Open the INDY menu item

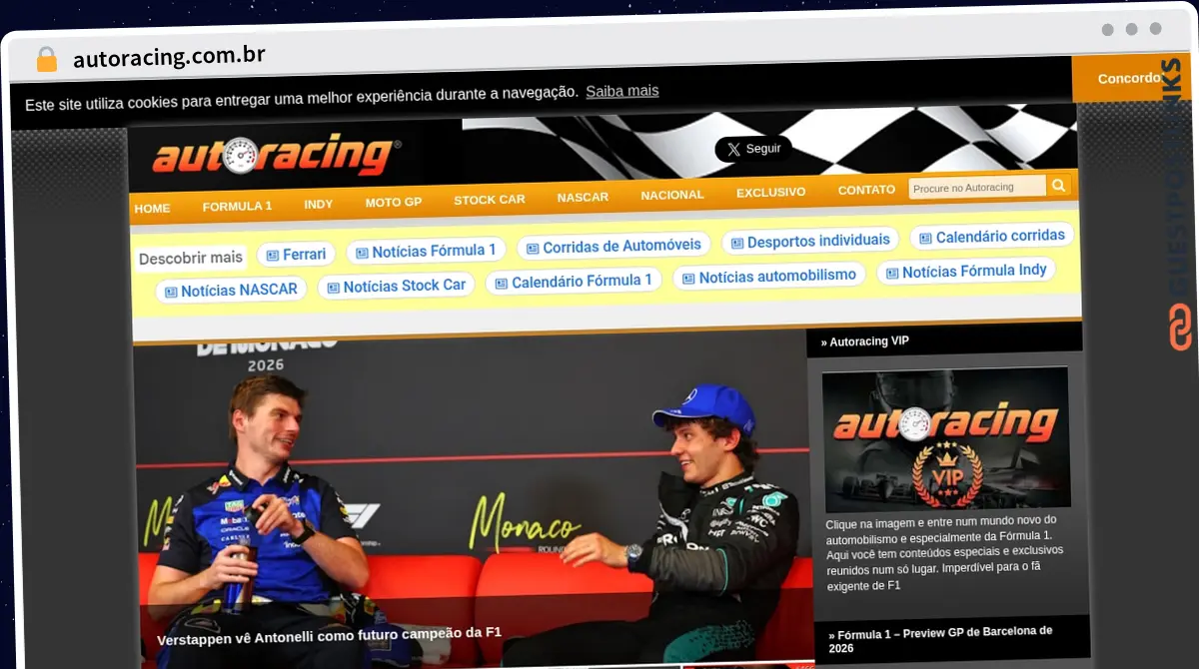click(319, 204)
